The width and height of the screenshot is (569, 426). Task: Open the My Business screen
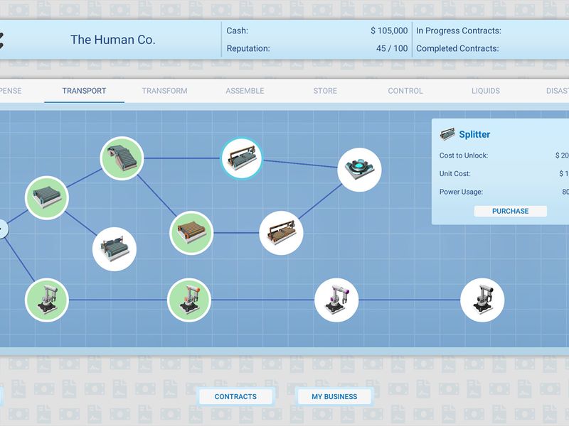334,397
